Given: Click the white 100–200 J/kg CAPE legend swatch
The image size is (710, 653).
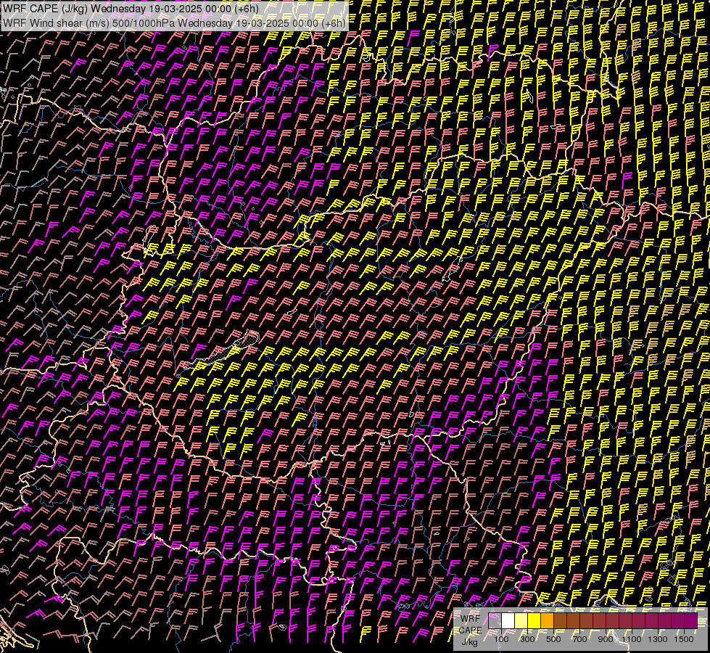Looking at the screenshot, I should click(x=508, y=620).
